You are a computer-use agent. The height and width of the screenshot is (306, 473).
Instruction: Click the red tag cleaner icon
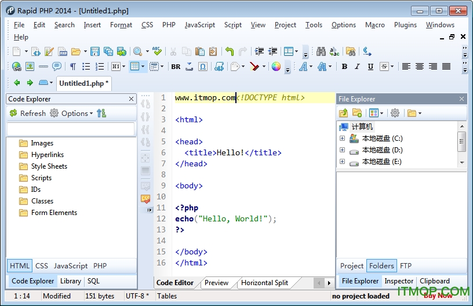pyautogui.click(x=254, y=66)
